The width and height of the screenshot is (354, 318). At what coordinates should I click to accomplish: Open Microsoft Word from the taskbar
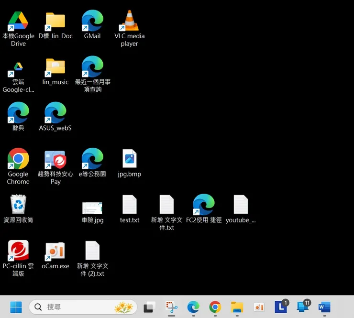click(324, 307)
